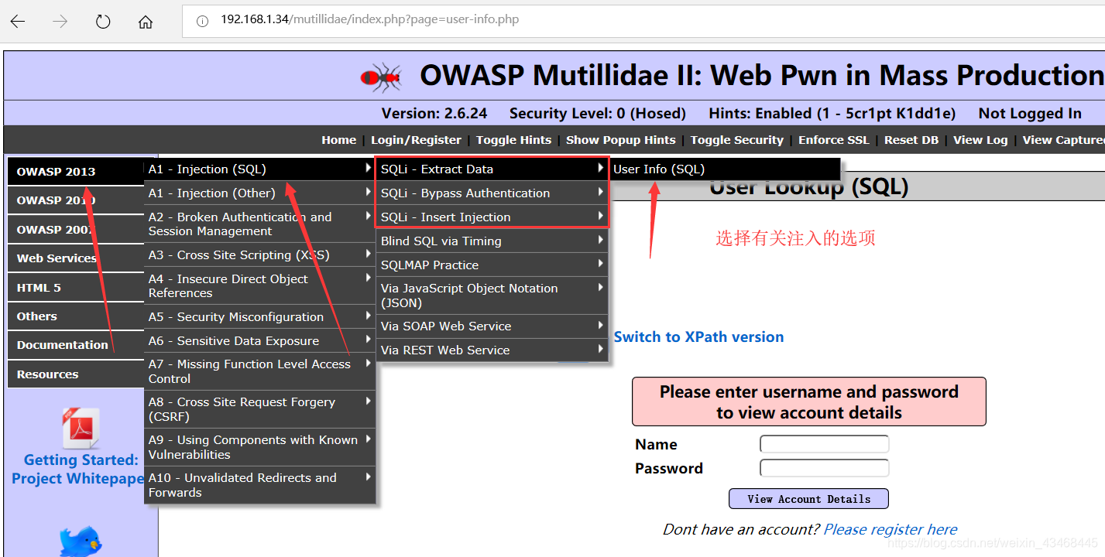Screen dimensions: 1105x557
Task: Choose User Info (SQL) menu entry
Action: tap(725, 169)
